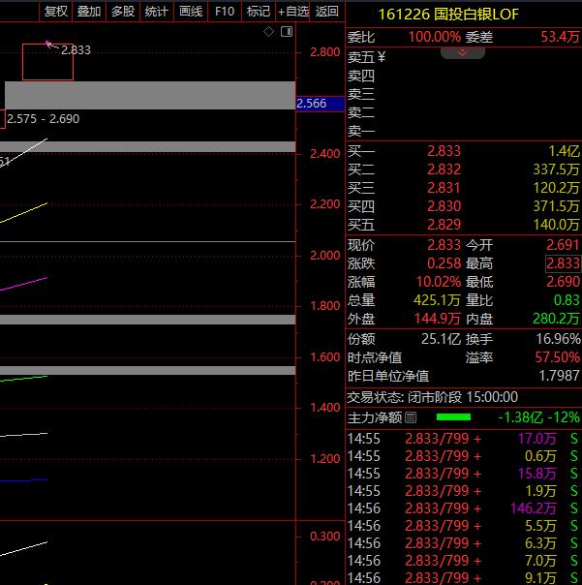Expand order book via red double-chevron

(x=462, y=52)
